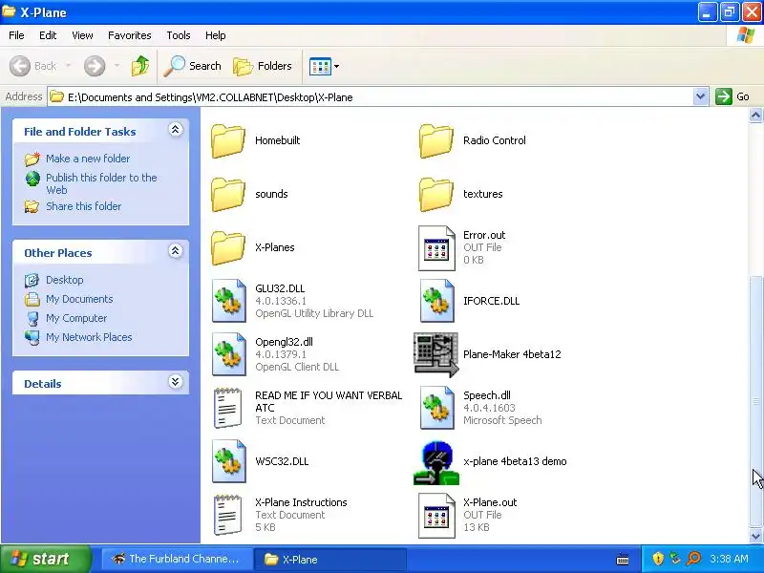Screen dimensions: 764x573
Task: Go to My Network Places link
Action: point(89,337)
